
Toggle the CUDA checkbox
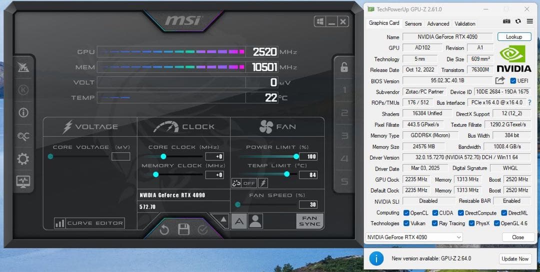click(435, 213)
